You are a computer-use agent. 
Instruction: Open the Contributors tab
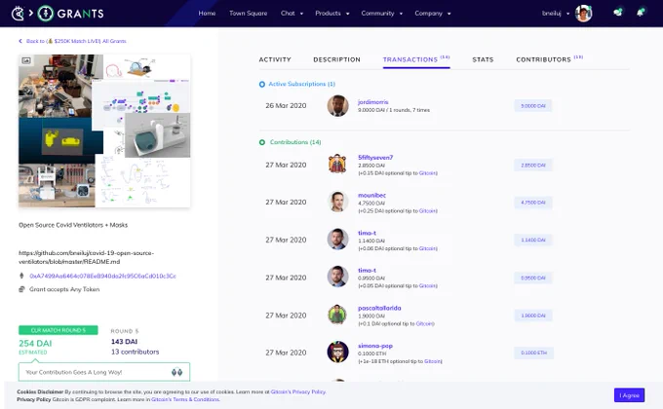549,59
